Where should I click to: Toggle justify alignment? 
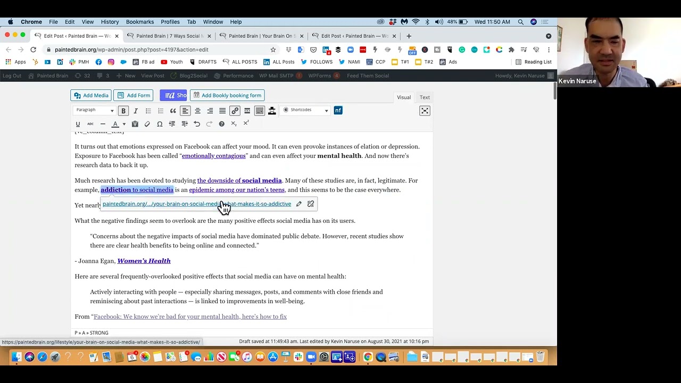(222, 111)
